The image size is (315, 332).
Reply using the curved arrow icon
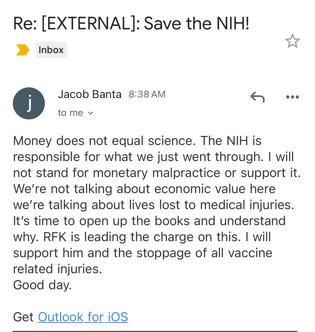point(257,97)
